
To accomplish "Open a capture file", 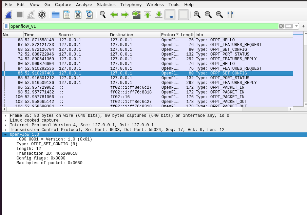I will click(56, 15).
